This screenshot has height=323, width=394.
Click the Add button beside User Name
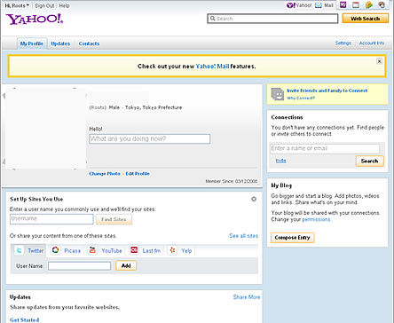point(126,265)
